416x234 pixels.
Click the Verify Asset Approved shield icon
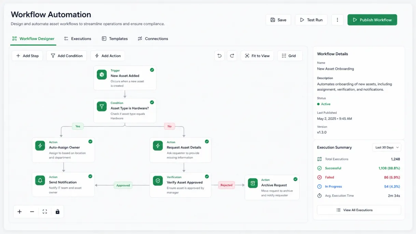tap(158, 181)
